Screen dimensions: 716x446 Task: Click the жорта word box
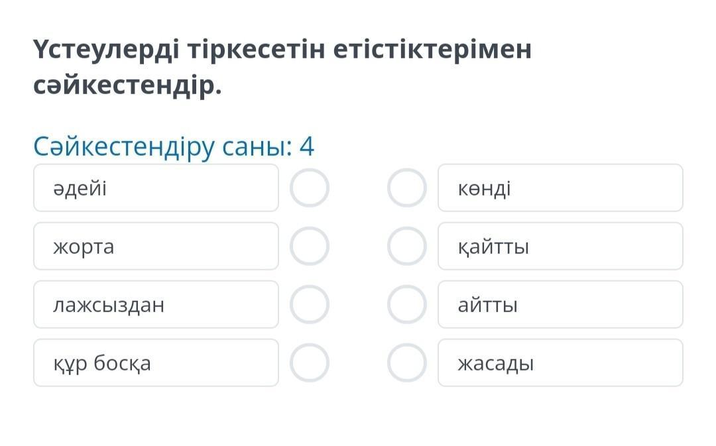click(x=156, y=247)
